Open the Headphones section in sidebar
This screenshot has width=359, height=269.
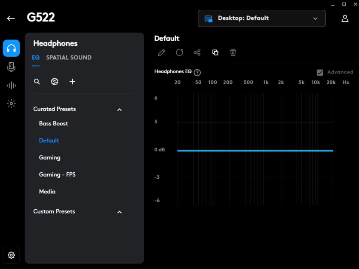[x=11, y=48]
